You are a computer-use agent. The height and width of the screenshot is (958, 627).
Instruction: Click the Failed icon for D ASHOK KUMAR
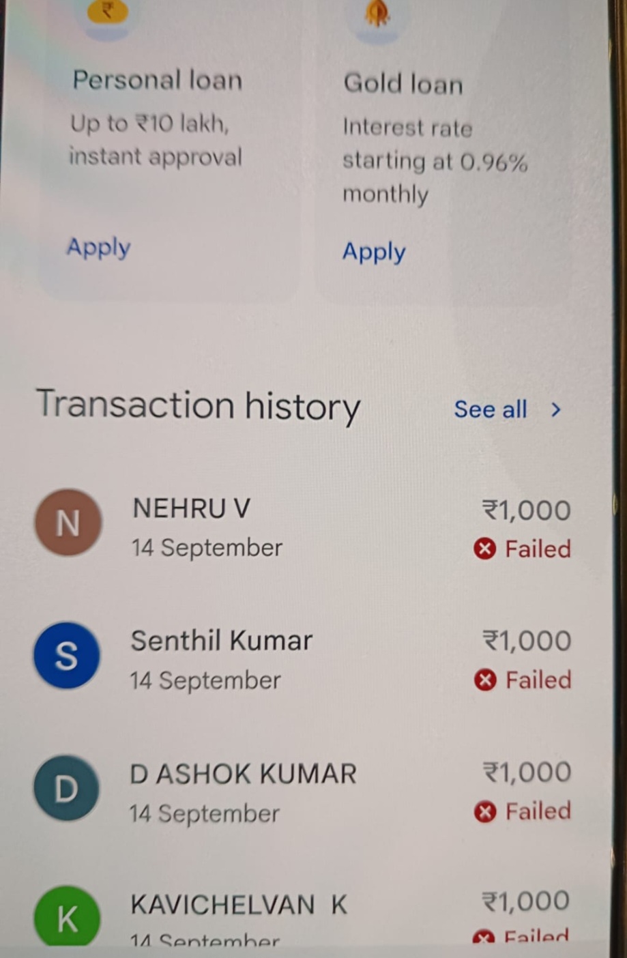click(484, 811)
